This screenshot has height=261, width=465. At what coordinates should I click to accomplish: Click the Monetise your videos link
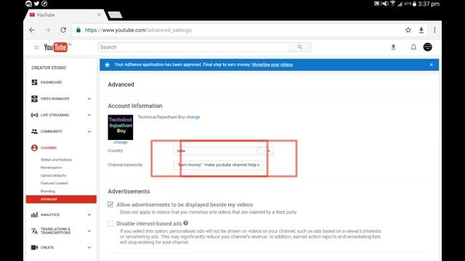(x=272, y=65)
